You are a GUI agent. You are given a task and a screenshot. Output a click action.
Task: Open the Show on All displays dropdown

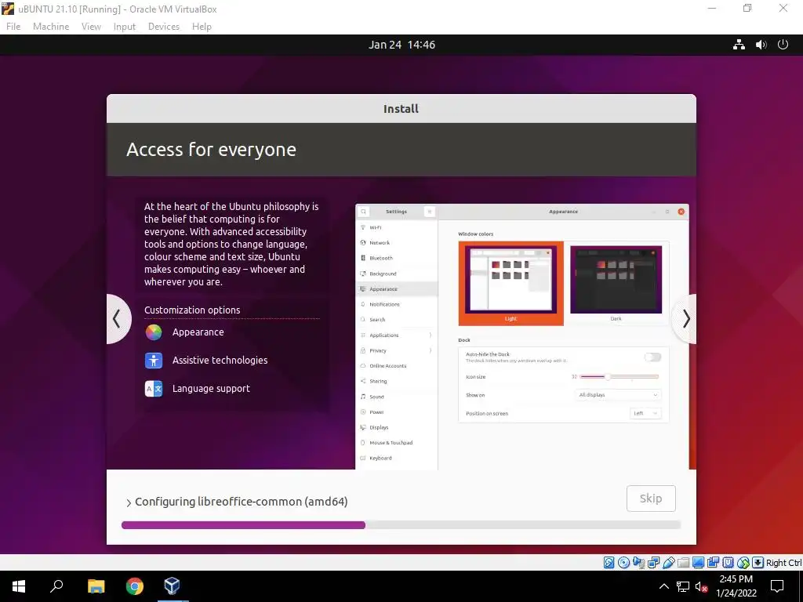[618, 395]
